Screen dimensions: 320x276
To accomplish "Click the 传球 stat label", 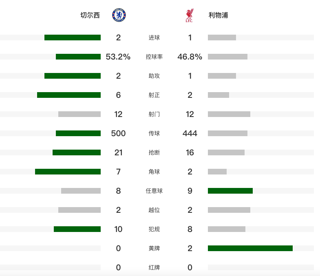I will tap(154, 133).
